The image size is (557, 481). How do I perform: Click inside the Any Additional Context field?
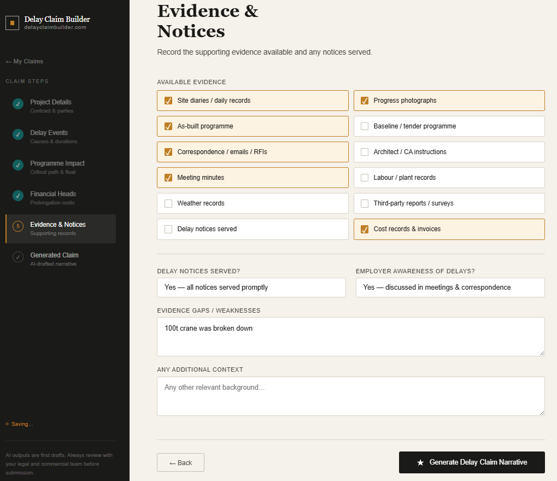click(350, 396)
